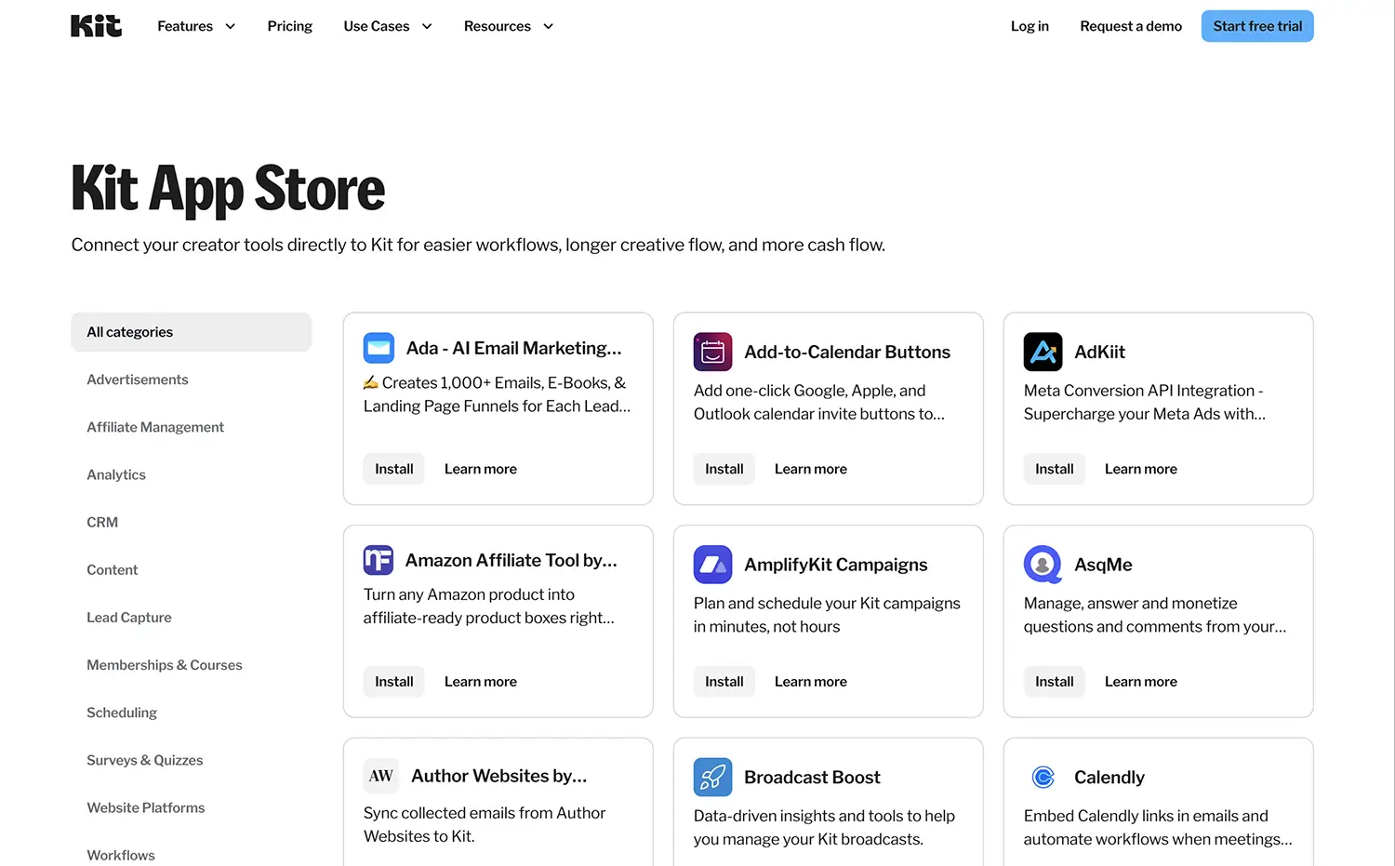Select the Lead Capture category
The width and height of the screenshot is (1395, 866).
coord(129,617)
